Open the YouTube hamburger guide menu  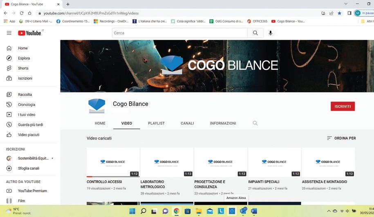(9, 33)
